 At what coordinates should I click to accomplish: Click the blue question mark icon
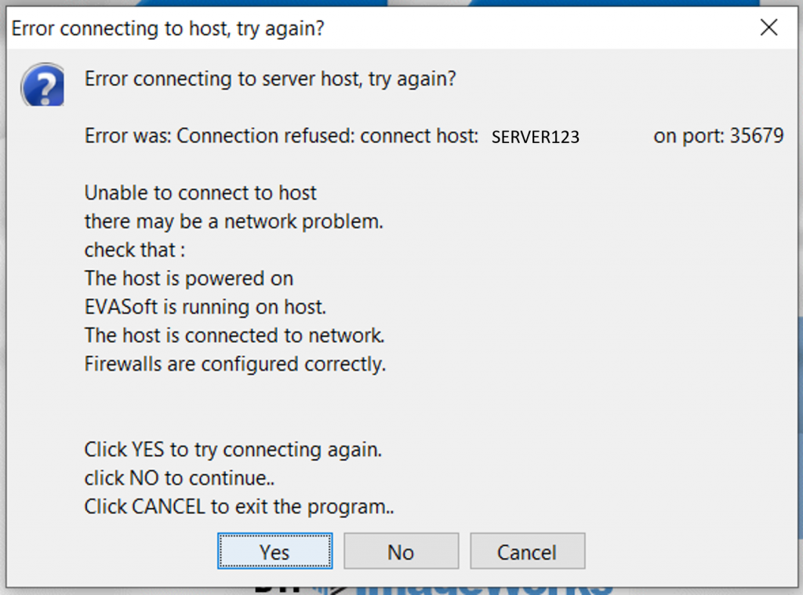(42, 85)
